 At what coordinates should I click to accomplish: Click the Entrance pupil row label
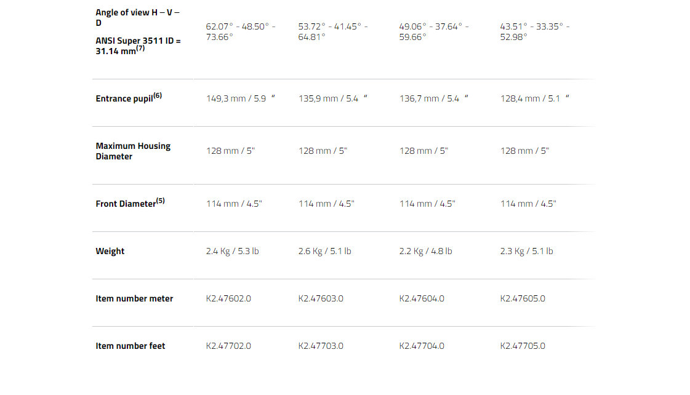(129, 98)
